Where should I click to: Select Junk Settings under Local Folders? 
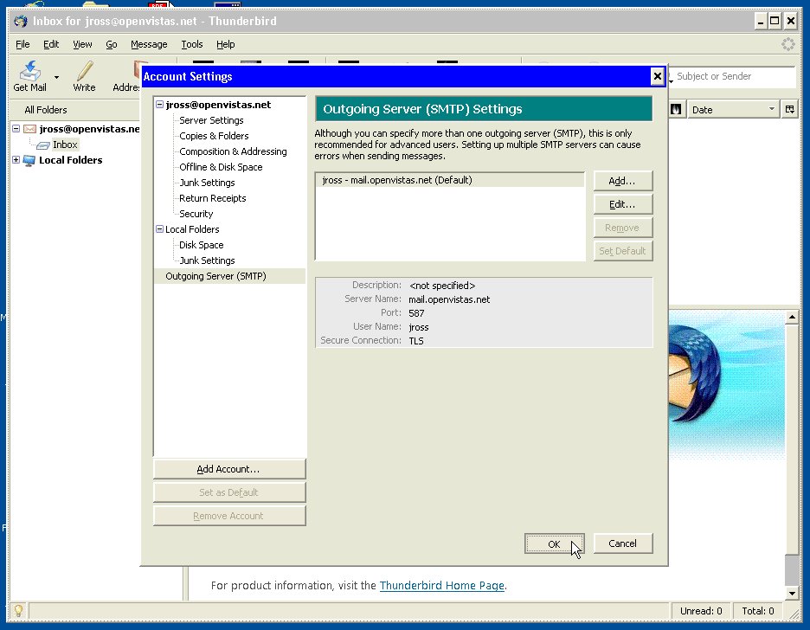(x=207, y=260)
